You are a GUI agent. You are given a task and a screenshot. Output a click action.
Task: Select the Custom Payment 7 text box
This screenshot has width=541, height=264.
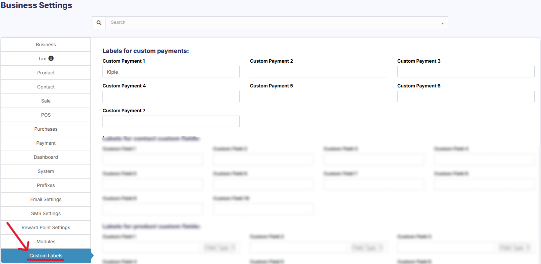[x=171, y=122]
